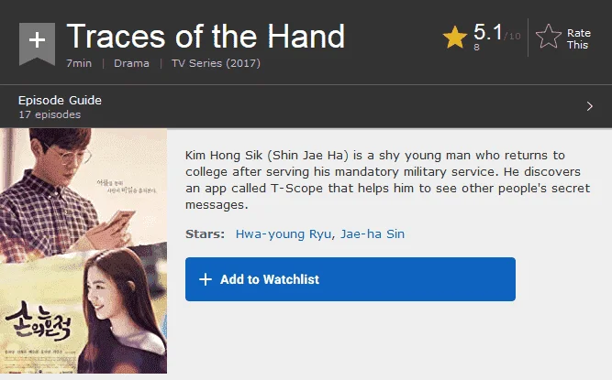The image size is (612, 380).
Task: Click the Traces of the Hand title
Action: pos(206,37)
